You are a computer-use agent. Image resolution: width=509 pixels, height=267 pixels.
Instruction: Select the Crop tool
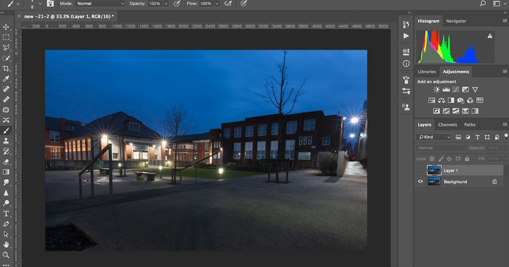click(6, 68)
